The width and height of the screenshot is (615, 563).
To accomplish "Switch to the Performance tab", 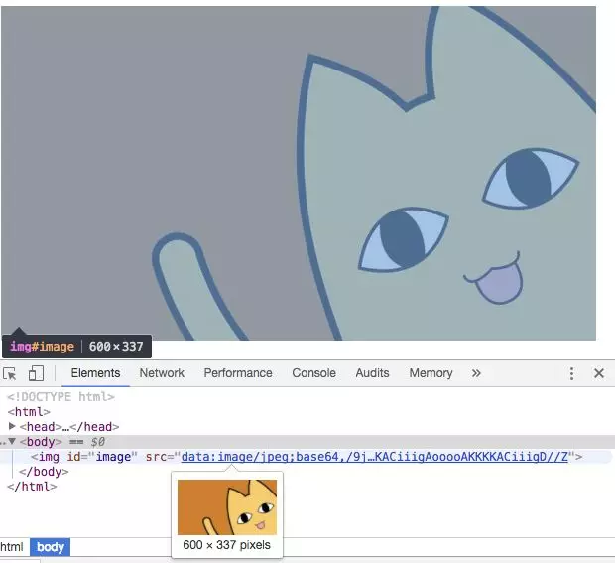I will (238, 373).
